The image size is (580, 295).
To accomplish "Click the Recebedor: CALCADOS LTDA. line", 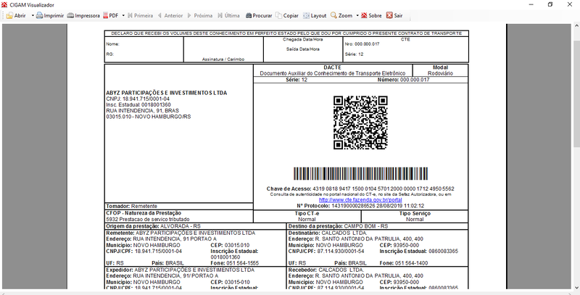I will pyautogui.click(x=326, y=270).
